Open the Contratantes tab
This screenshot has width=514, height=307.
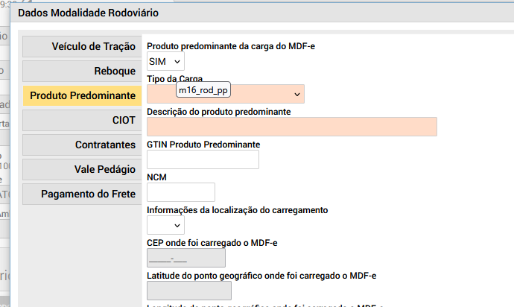(82, 145)
